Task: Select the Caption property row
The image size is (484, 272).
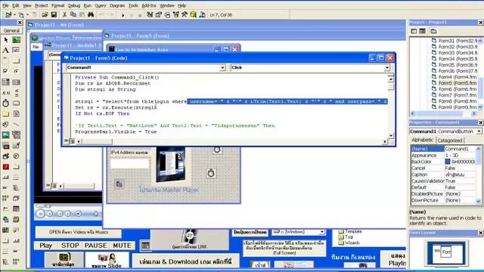Action: [x=443, y=175]
